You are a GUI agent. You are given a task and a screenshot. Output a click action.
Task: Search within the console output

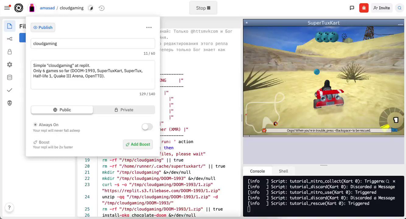(387, 181)
